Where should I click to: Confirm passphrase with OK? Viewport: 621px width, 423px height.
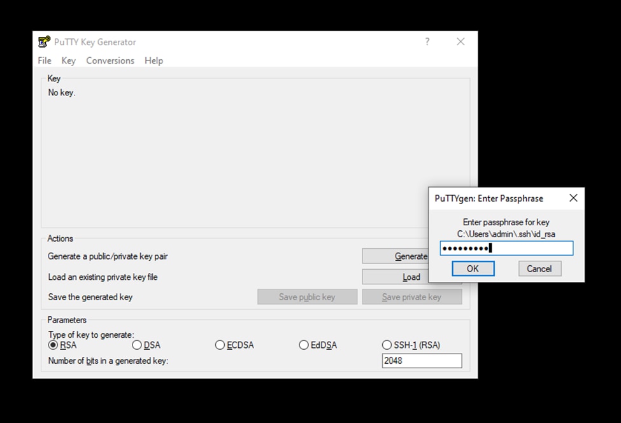click(473, 268)
